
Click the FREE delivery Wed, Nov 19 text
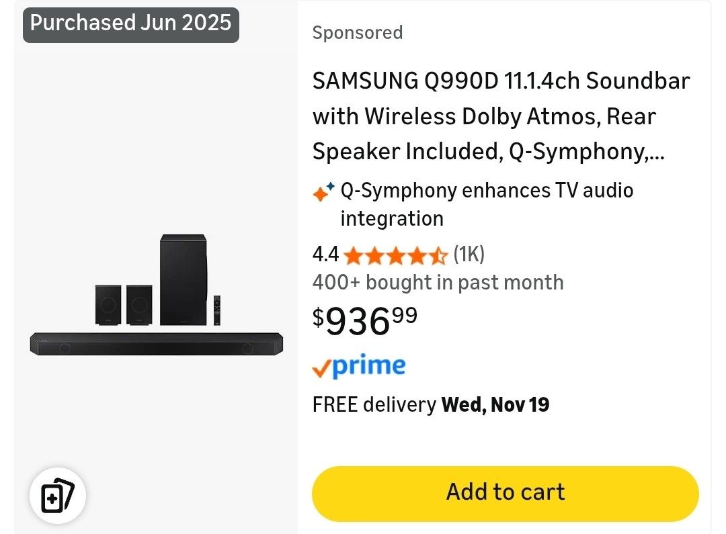coord(431,404)
